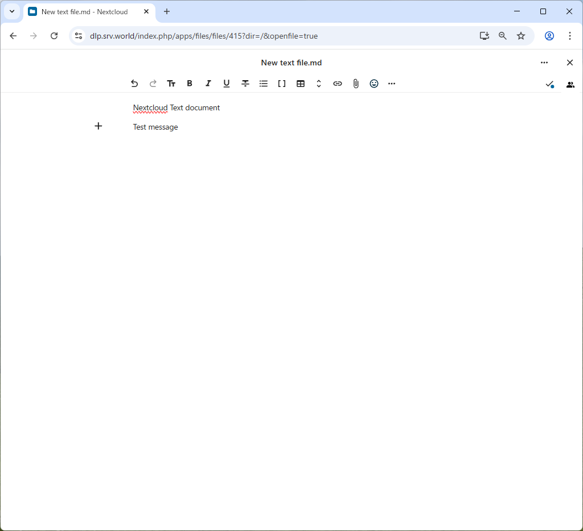Open the document actions menu near the title
The image size is (583, 531).
(x=544, y=63)
